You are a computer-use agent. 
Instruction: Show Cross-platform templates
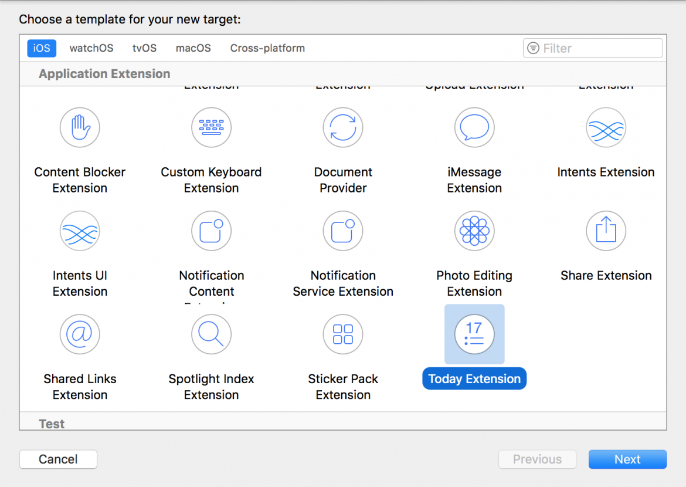(268, 48)
